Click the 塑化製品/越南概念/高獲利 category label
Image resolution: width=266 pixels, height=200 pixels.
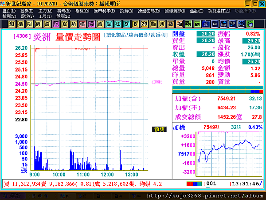point(136,35)
